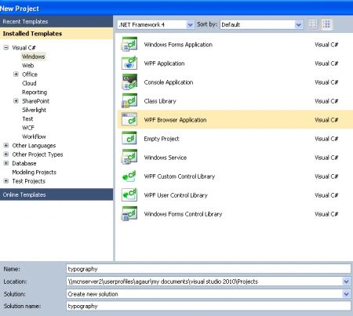353x316 pixels.
Task: Select the Windows Service template name
Action: [166, 158]
